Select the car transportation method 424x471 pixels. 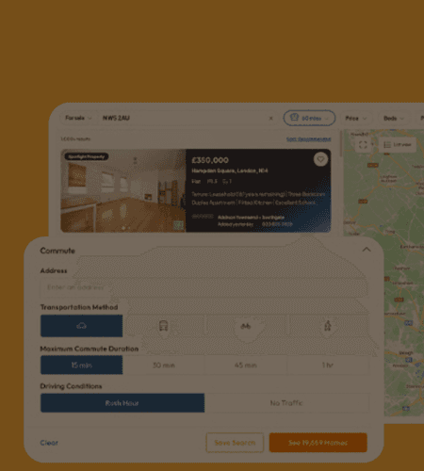82,326
